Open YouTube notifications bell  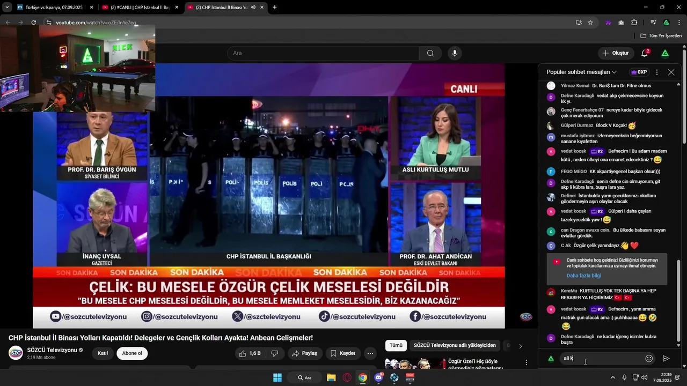tap(645, 53)
